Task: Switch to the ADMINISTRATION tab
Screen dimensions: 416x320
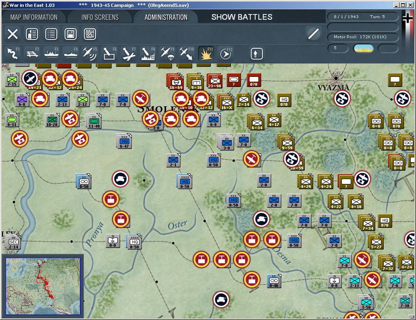Action: click(x=166, y=17)
